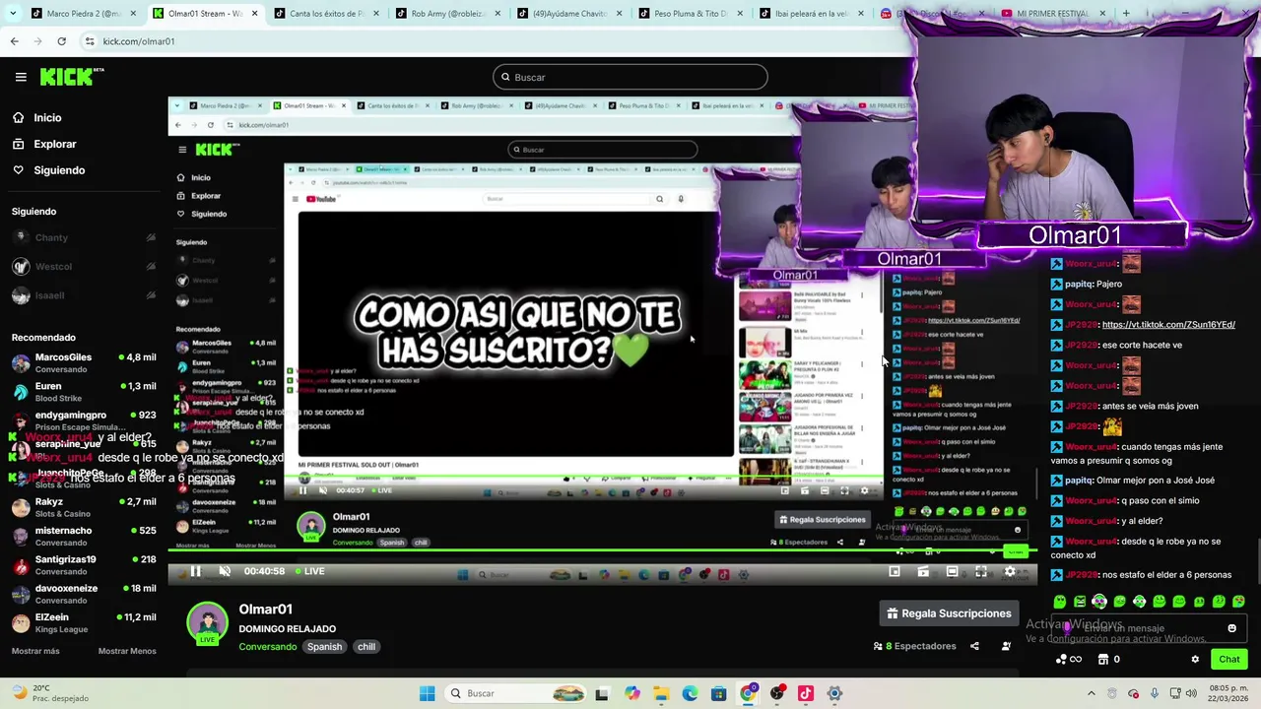Open followed channel Chanty
This screenshot has width=1261, height=709.
click(x=84, y=237)
